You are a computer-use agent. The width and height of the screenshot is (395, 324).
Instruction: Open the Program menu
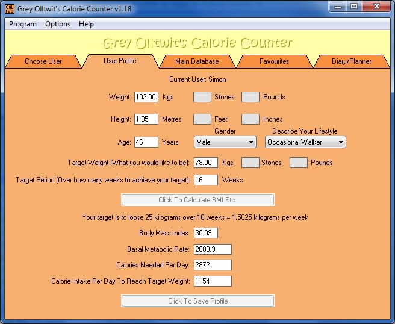tap(23, 24)
